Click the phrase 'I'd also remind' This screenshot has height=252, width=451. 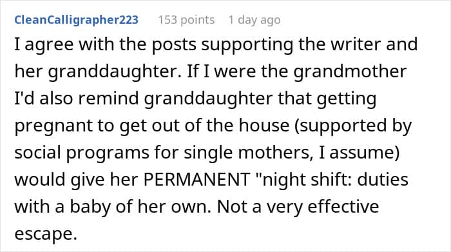coord(77,99)
